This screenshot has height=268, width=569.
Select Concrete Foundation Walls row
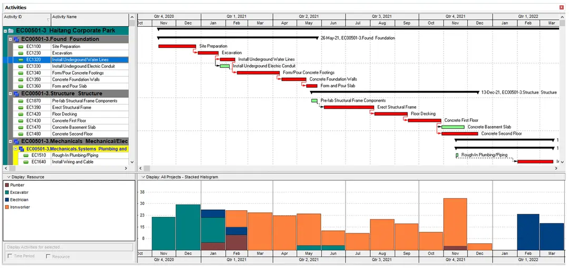71,80
